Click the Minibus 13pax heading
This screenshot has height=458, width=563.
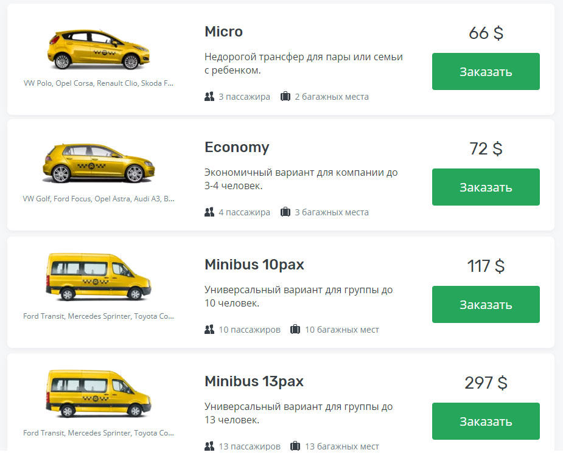[254, 381]
